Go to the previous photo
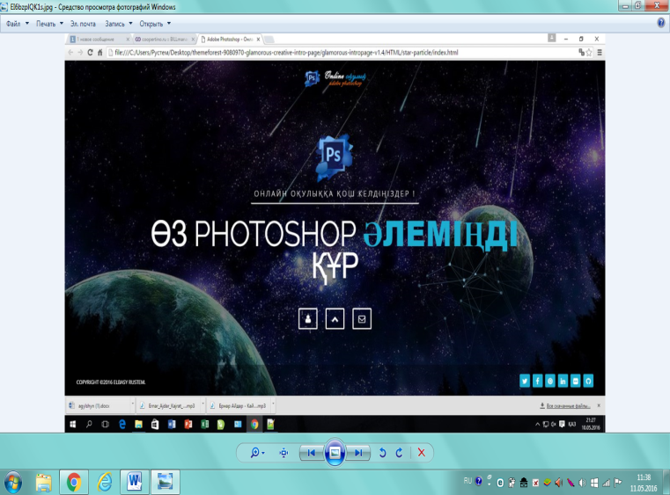The height and width of the screenshot is (495, 670). 311,453
